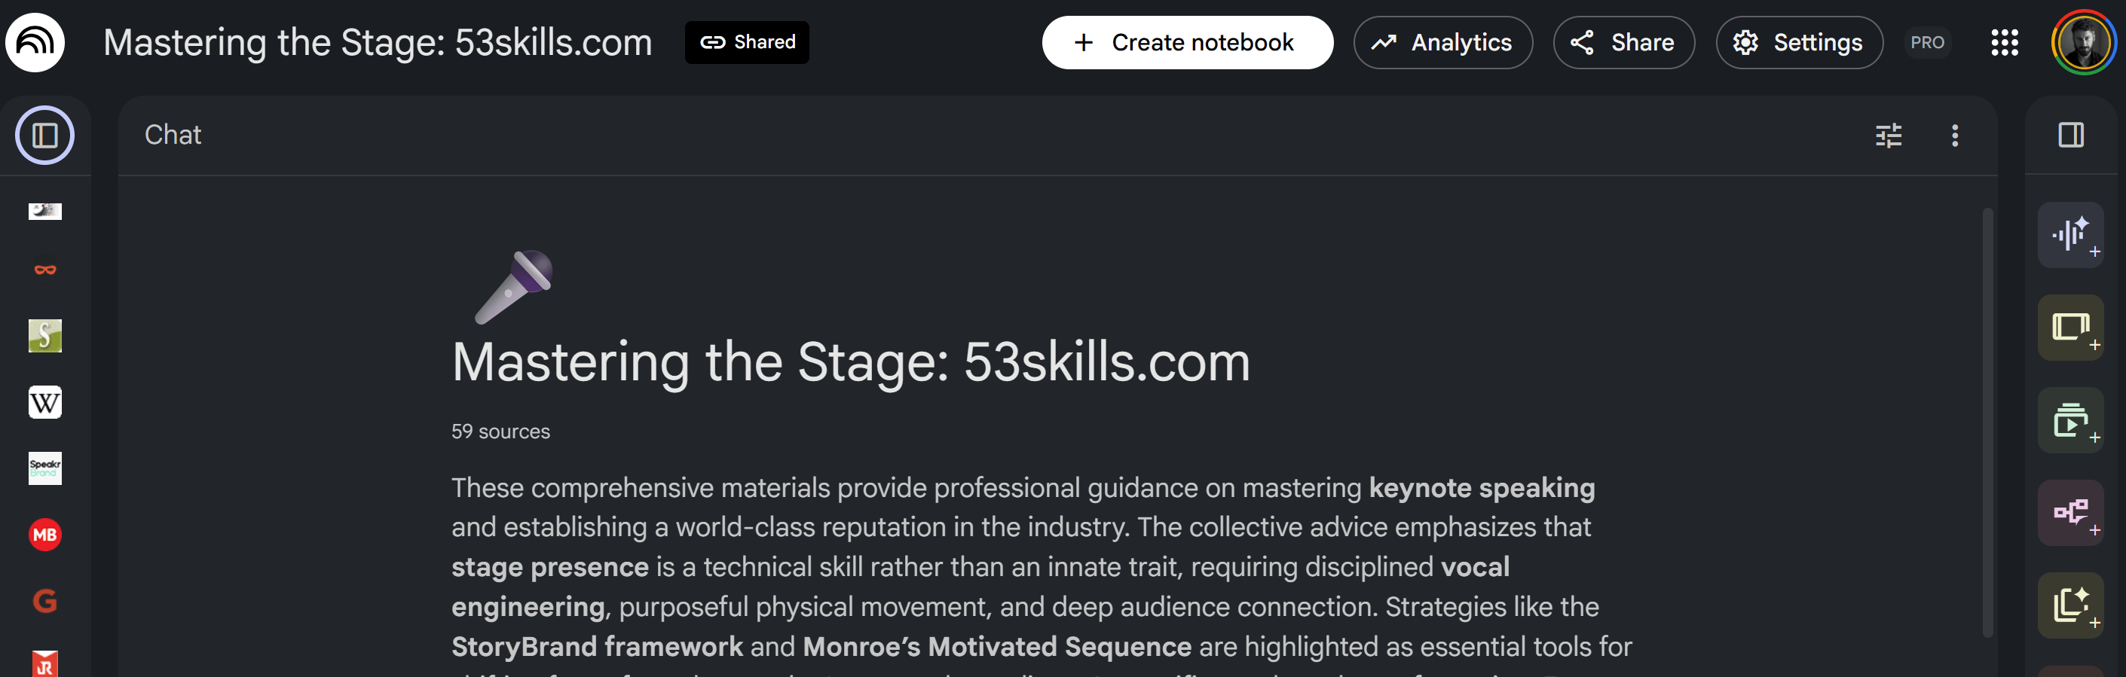
Task: Click the Share button
Action: pyautogui.click(x=1623, y=42)
